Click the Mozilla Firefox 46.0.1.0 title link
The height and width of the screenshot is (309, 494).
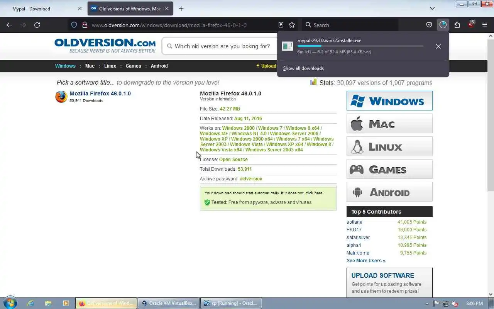(100, 93)
